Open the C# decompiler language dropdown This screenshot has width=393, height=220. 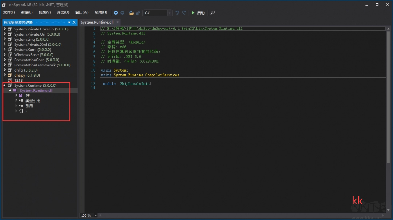[x=170, y=13]
